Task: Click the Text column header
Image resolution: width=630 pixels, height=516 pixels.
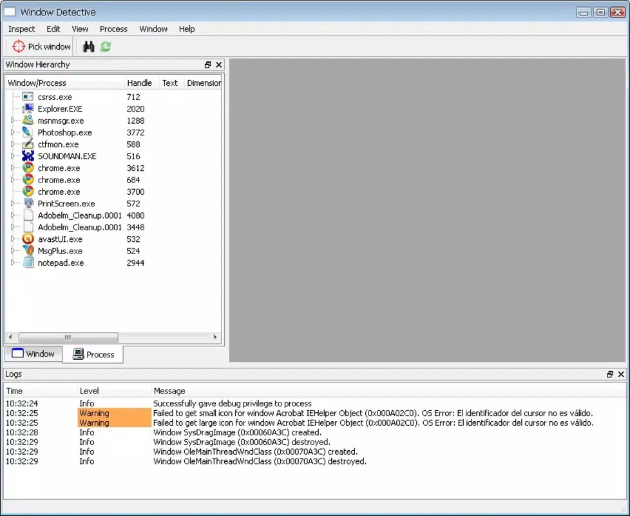Action: click(171, 83)
